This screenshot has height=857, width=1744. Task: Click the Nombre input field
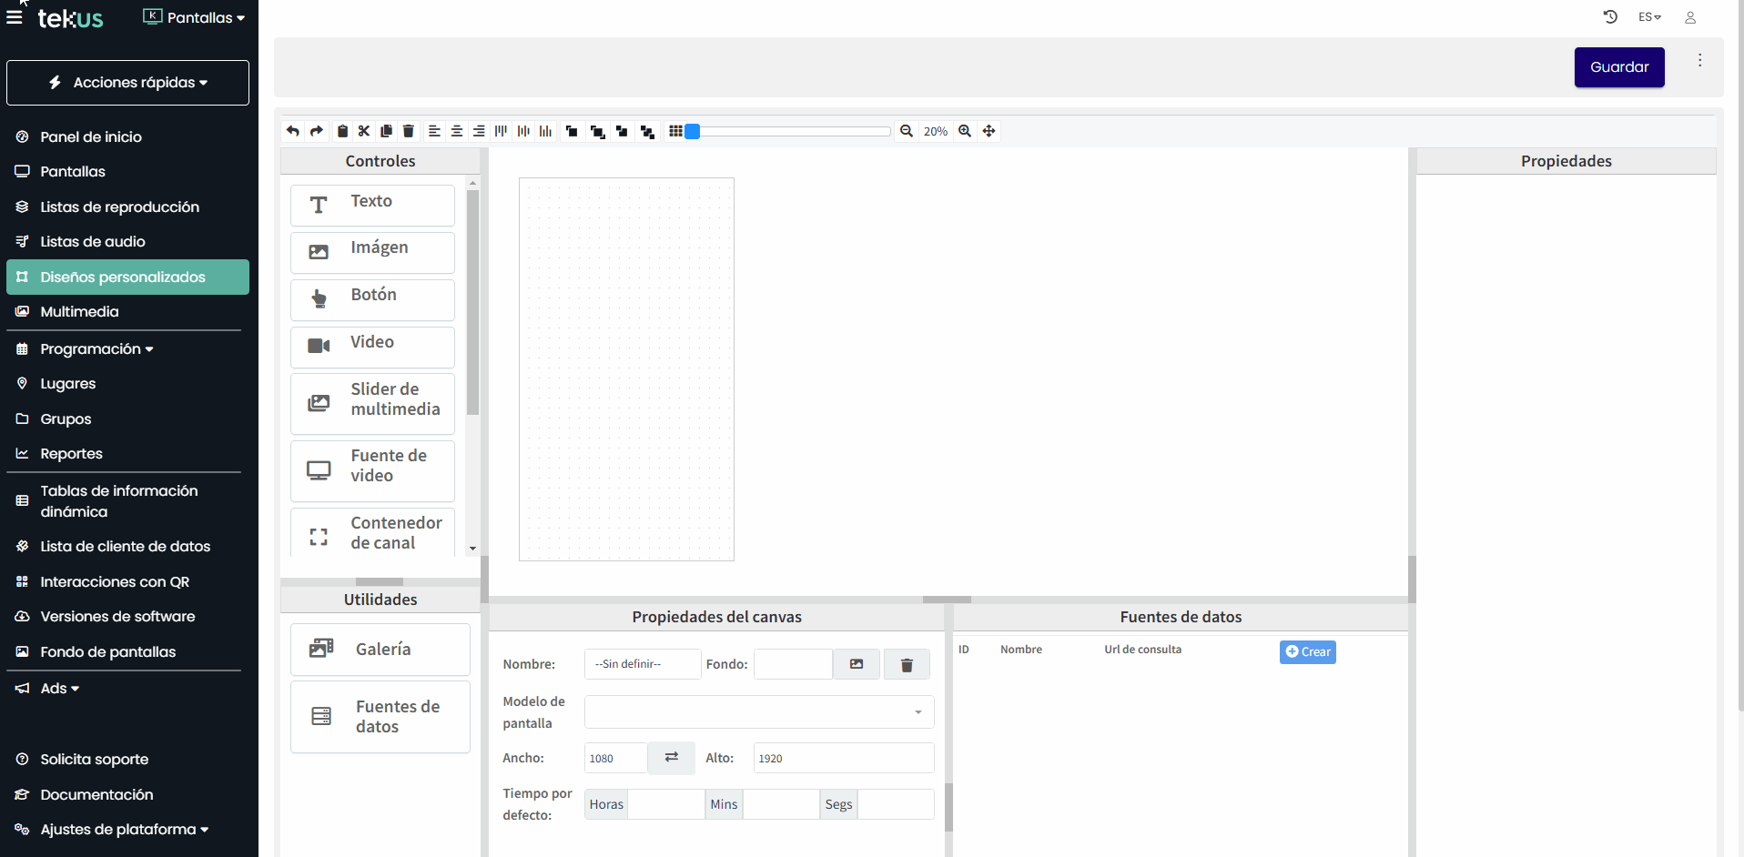643,664
